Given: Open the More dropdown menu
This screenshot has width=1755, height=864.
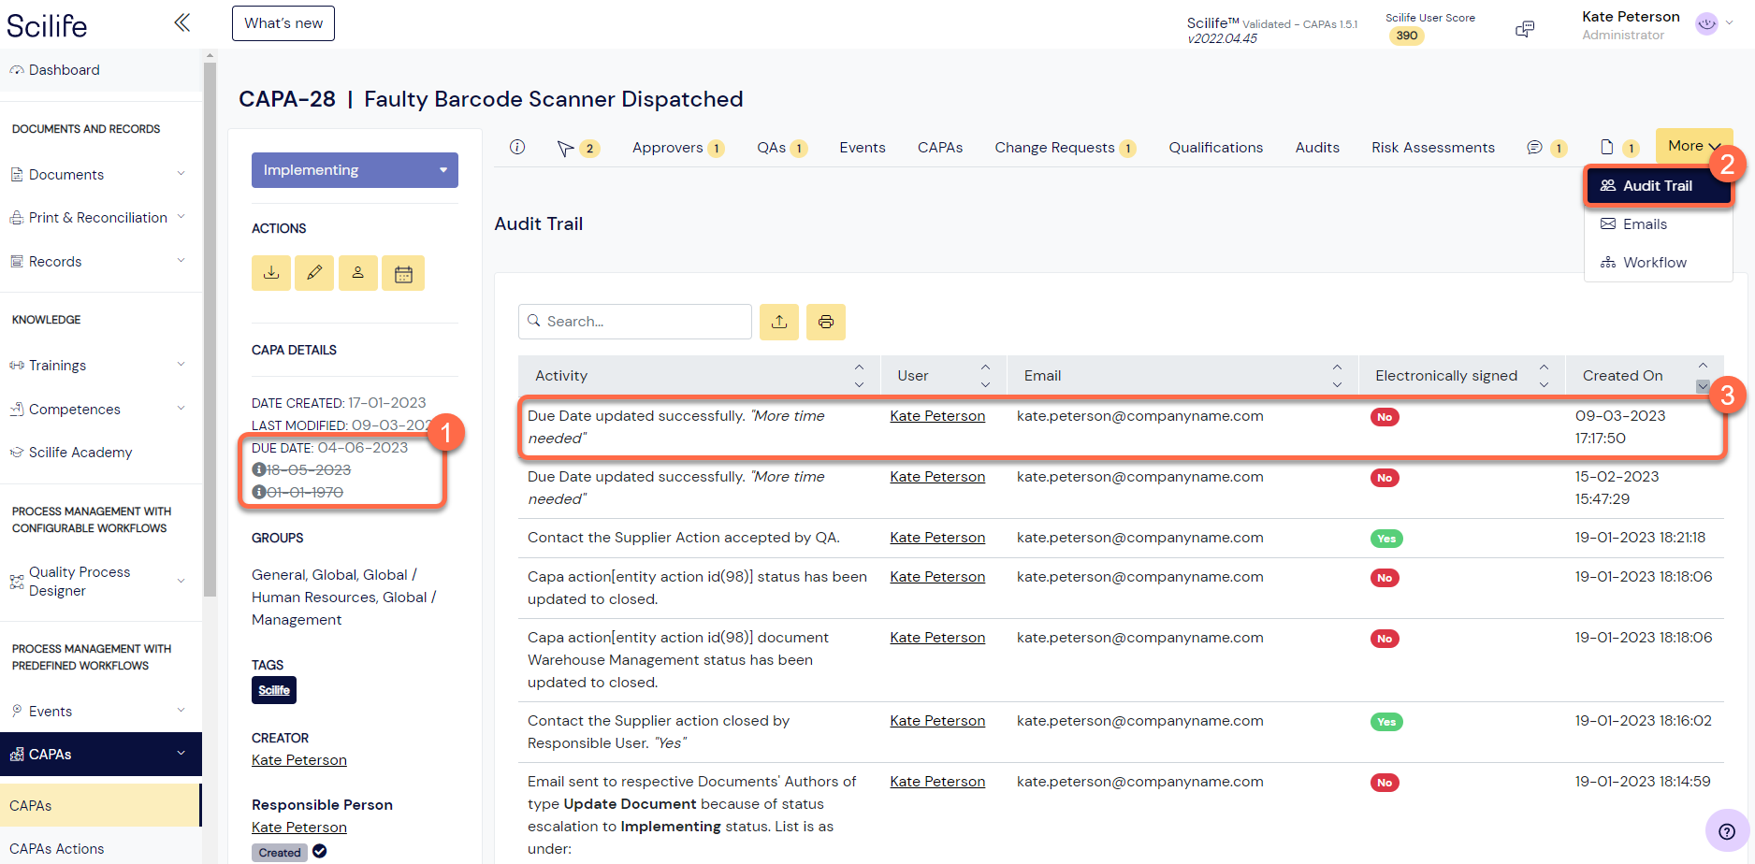Looking at the screenshot, I should tap(1693, 146).
